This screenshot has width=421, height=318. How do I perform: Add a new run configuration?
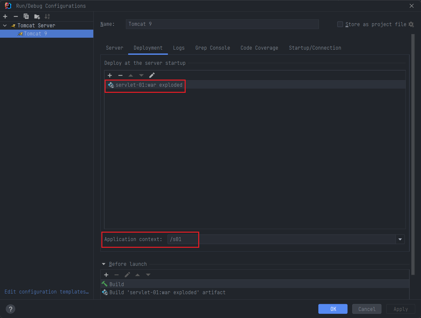tap(5, 16)
